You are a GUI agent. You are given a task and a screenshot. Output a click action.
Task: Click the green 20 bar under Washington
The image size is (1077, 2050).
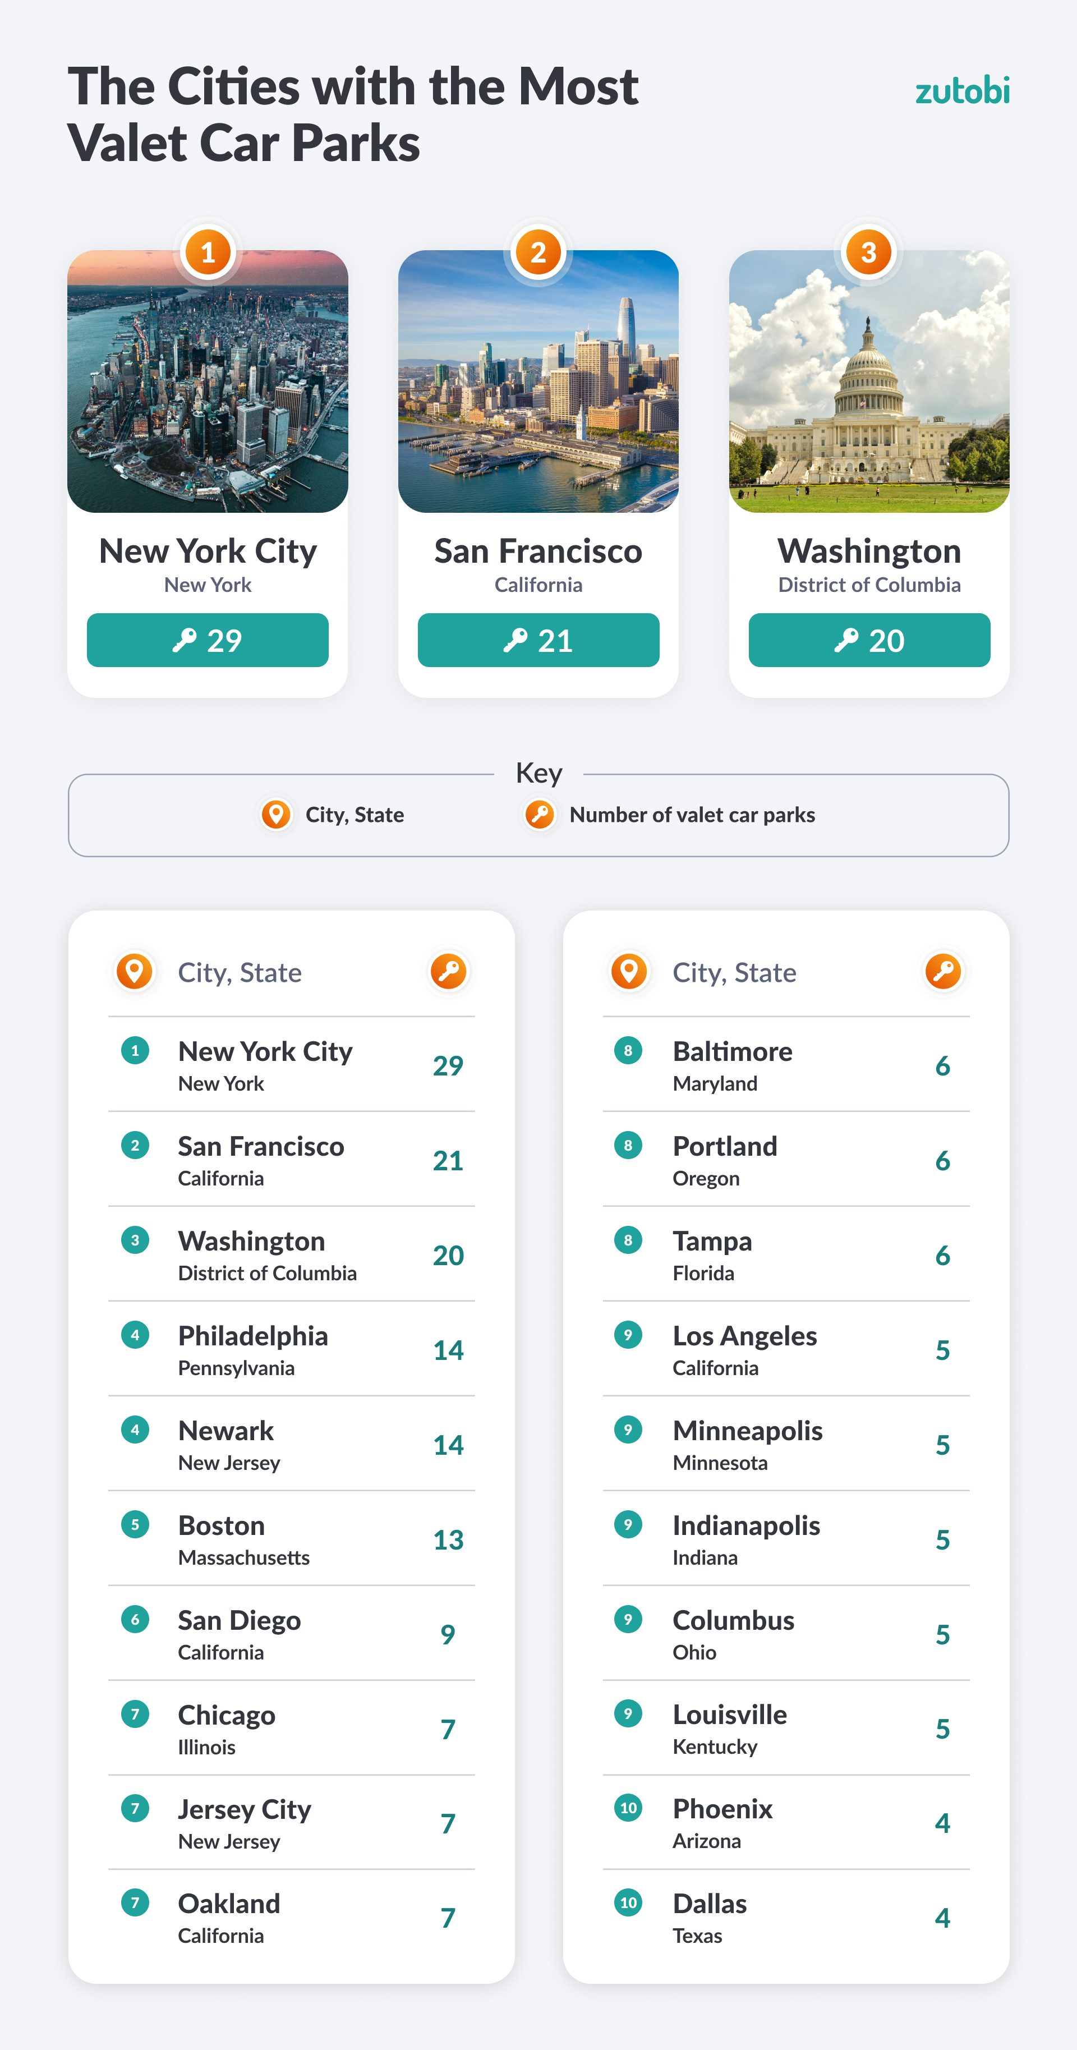click(x=868, y=640)
